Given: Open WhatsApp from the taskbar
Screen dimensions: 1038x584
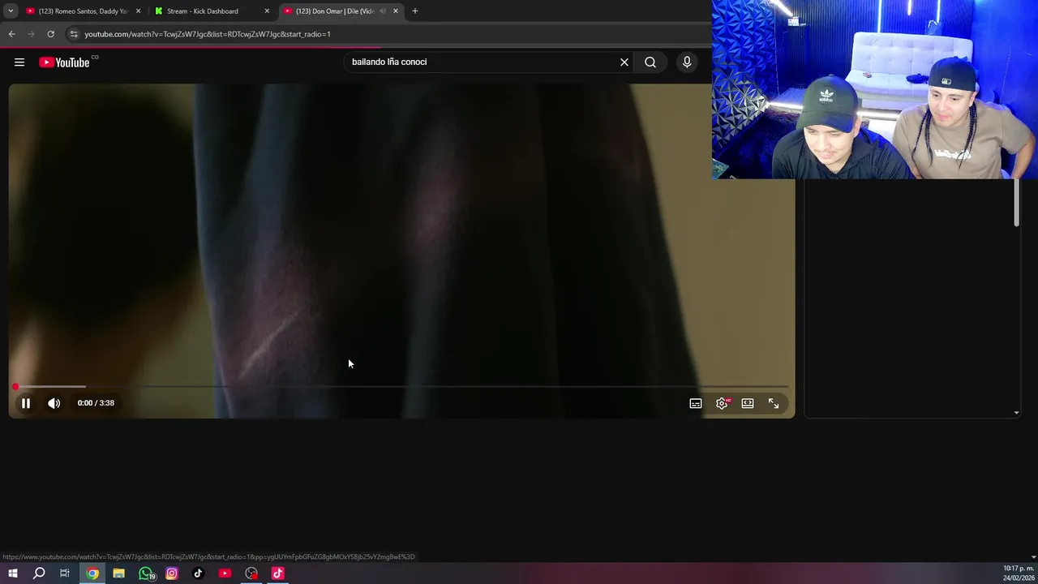Looking at the screenshot, I should 146,573.
